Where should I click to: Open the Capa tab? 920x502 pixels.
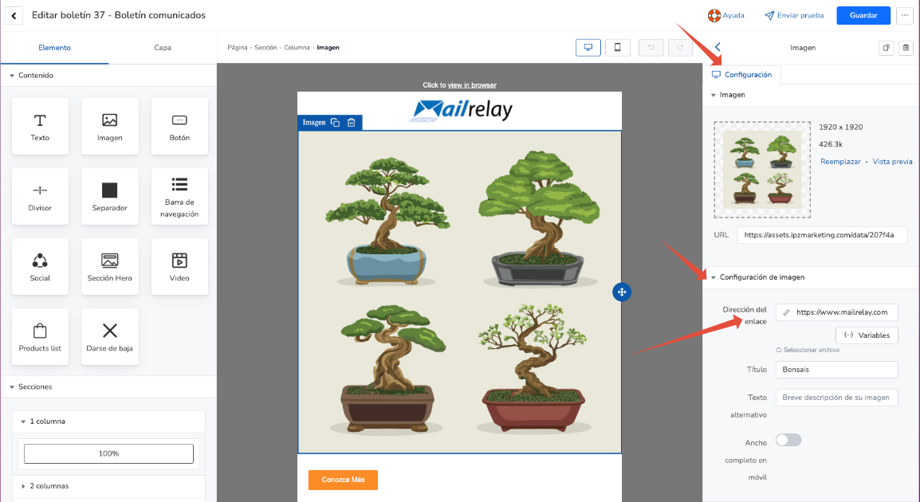point(163,48)
